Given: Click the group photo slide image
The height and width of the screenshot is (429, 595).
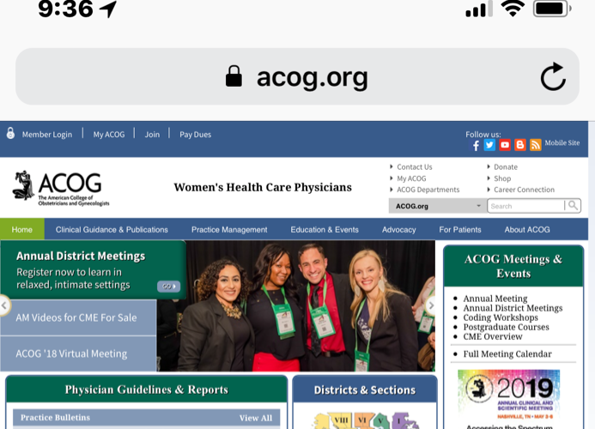Looking at the screenshot, I should pyautogui.click(x=296, y=305).
